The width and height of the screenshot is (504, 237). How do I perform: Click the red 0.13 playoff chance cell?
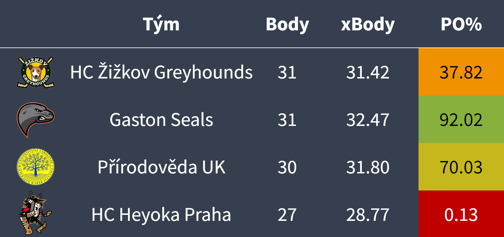click(461, 215)
